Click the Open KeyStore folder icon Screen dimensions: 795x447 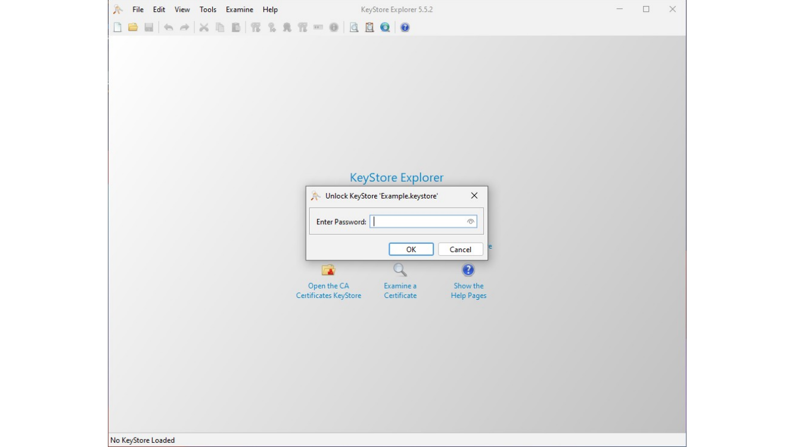tap(133, 27)
